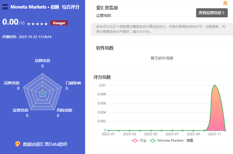Toggle 行业 series in chart legend
Image resolution: width=233 pixels, height=154 pixels.
139,141
